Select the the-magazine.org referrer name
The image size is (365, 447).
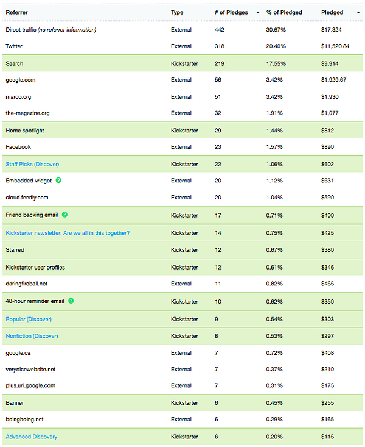click(x=27, y=113)
